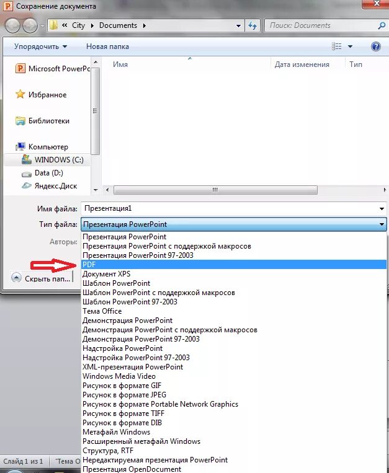The image size is (389, 473).
Task: Select Яндекс.Диск in navigation pane
Action: 50,186
